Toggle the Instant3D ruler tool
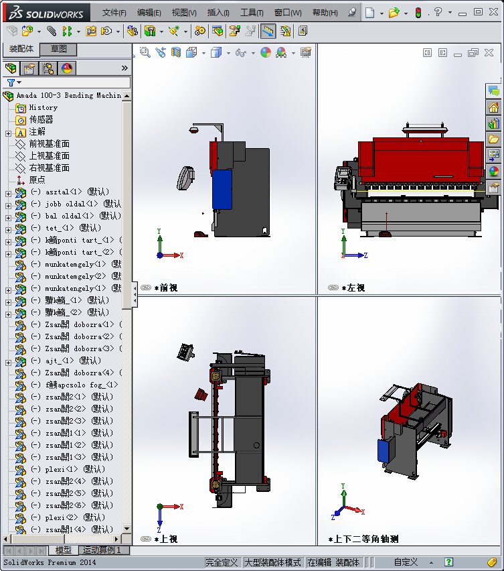Screen dimensions: 504x571 pyautogui.click(x=268, y=31)
